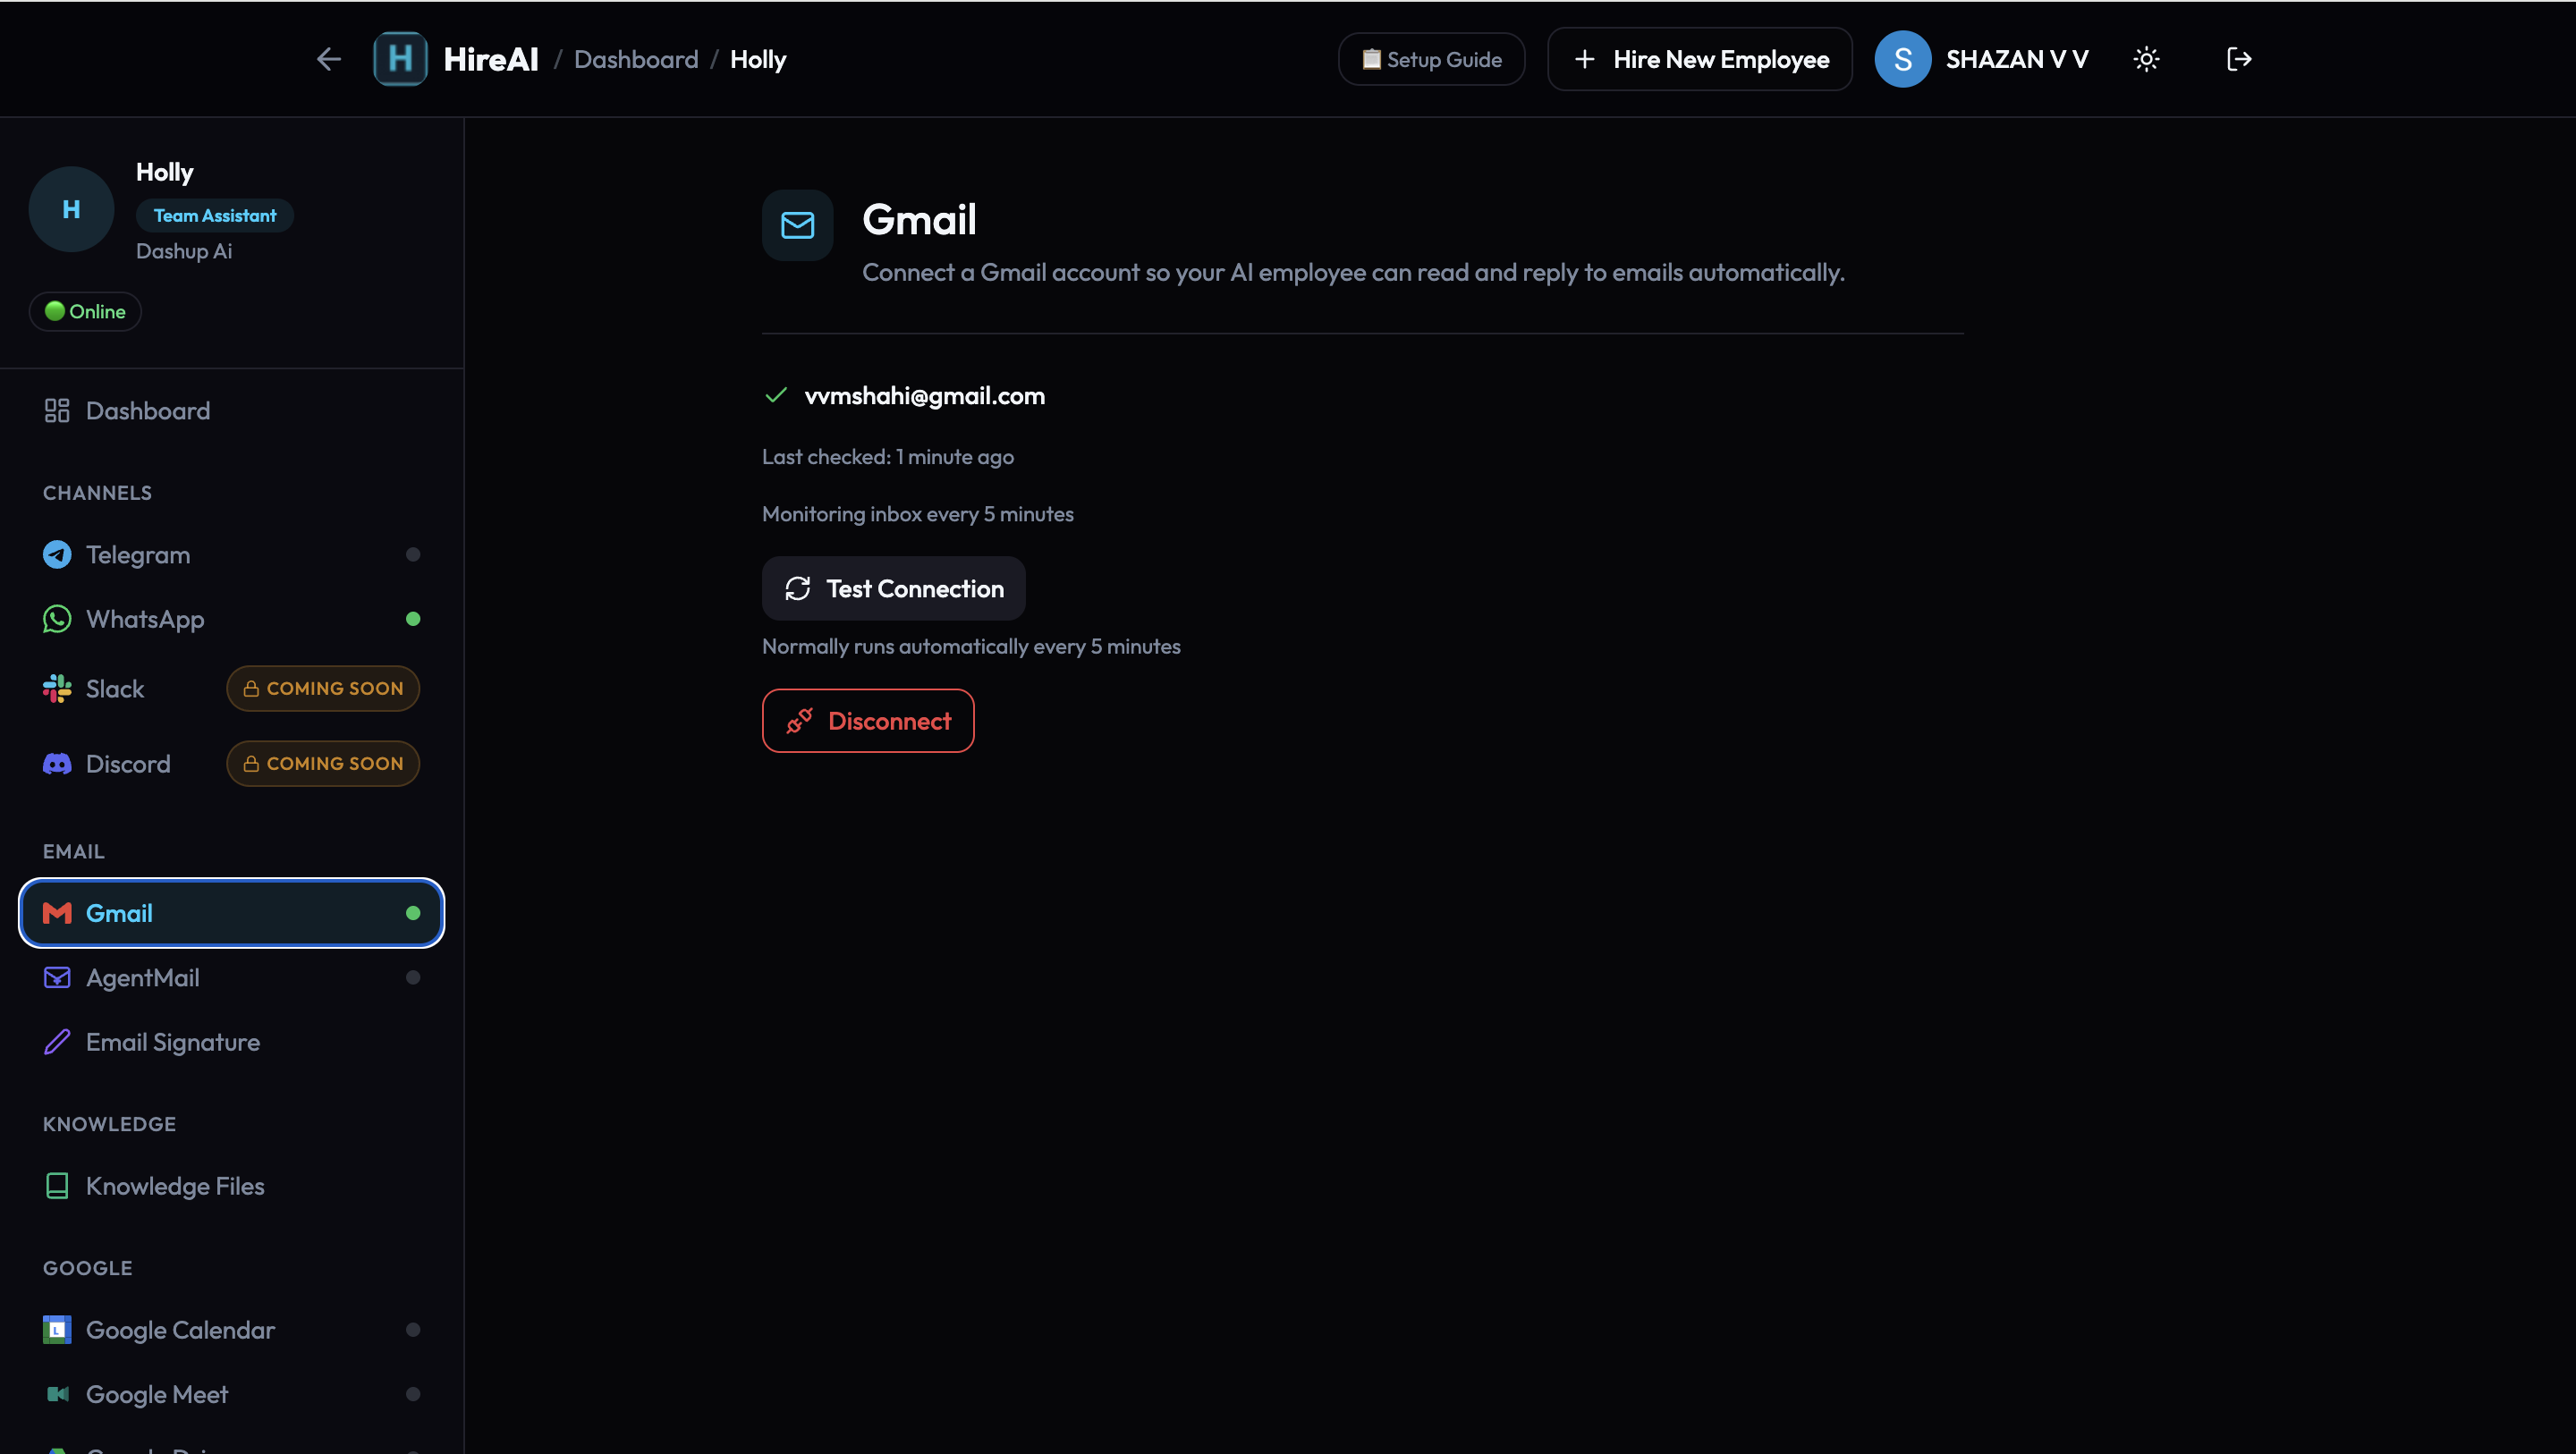Screen dimensions: 2576x1454
Task: Open Knowledge Files
Action: coord(175,1186)
